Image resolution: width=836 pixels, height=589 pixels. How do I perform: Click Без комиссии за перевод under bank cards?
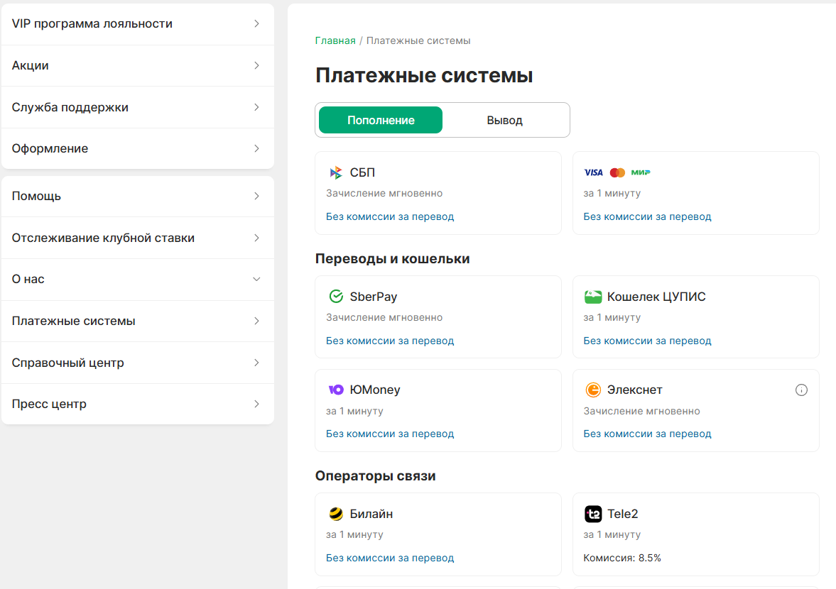(x=647, y=216)
